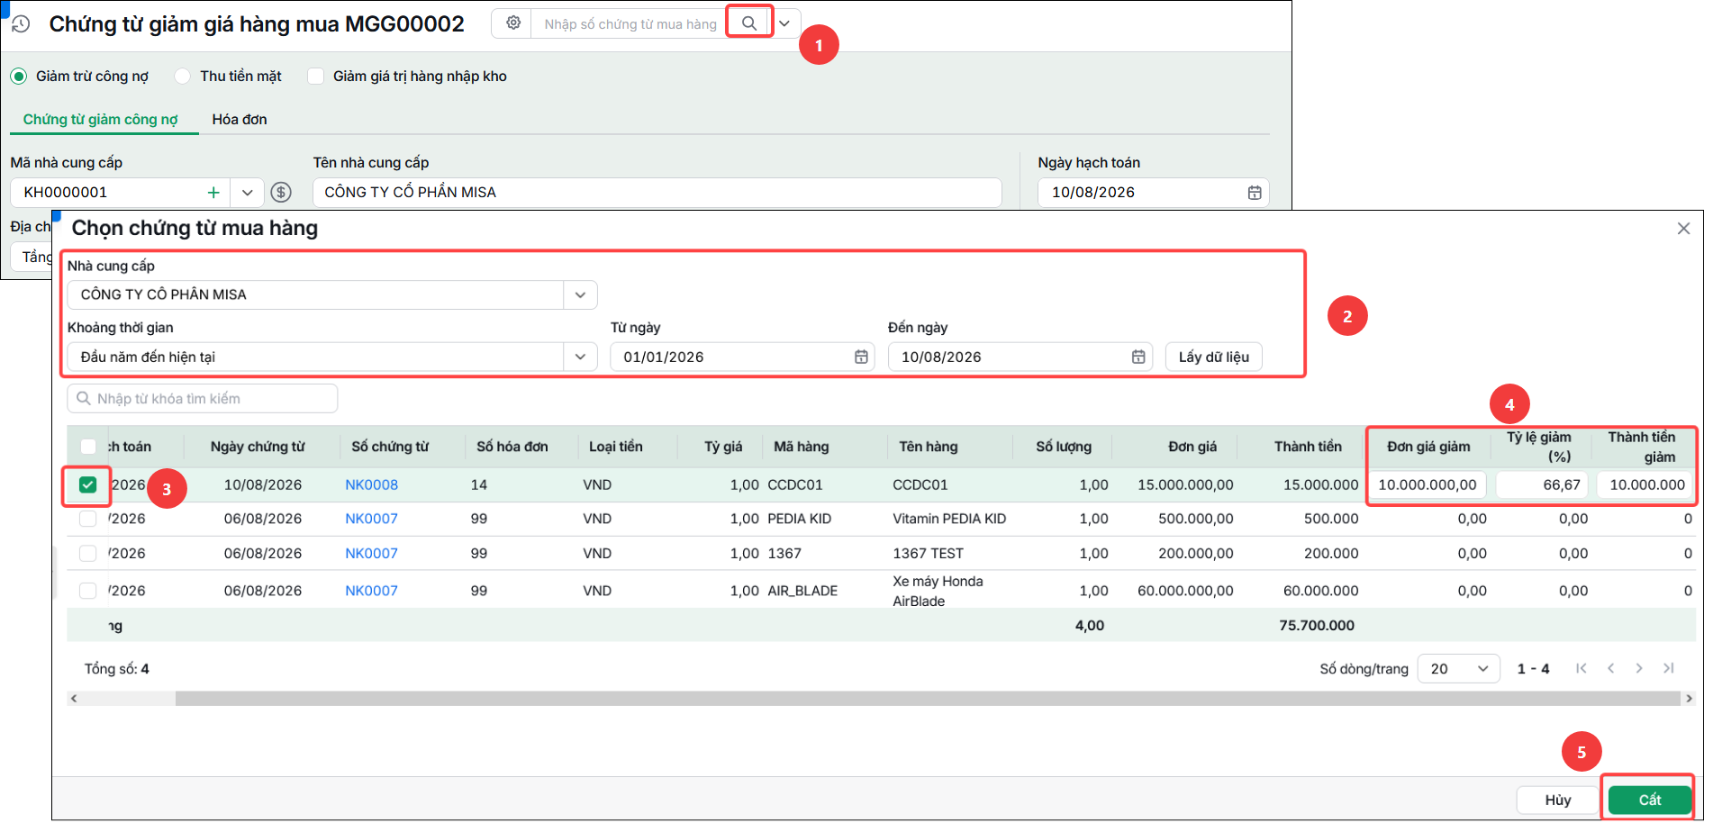Click the Ngày chứng từ column header
The image size is (1713, 832).
[258, 448]
